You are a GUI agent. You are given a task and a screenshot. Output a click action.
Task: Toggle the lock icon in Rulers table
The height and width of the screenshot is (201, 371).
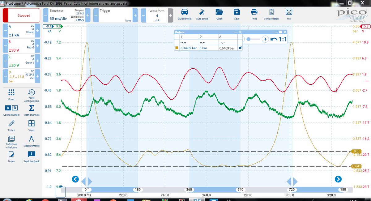point(240,48)
